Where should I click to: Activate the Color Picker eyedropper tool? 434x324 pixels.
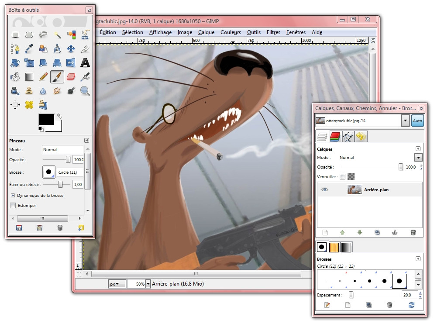pyautogui.click(x=29, y=48)
